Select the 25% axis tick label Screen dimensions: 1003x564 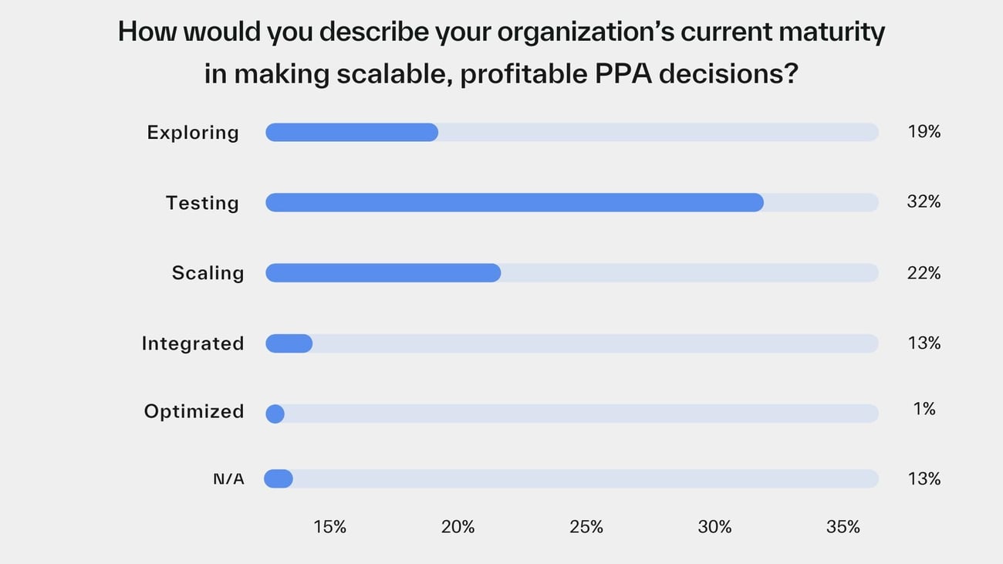pyautogui.click(x=586, y=527)
